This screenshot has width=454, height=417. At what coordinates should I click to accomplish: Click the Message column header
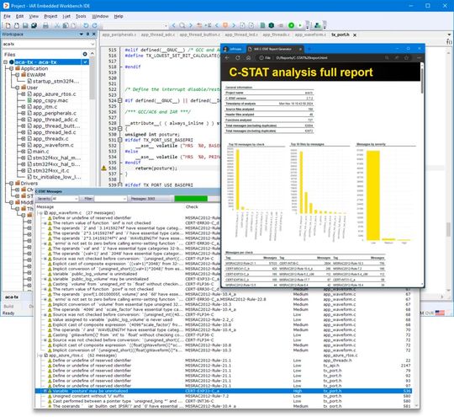coord(45,206)
